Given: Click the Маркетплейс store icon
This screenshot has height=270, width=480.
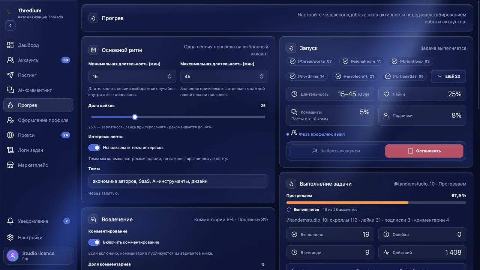Looking at the screenshot, I should tap(10, 165).
